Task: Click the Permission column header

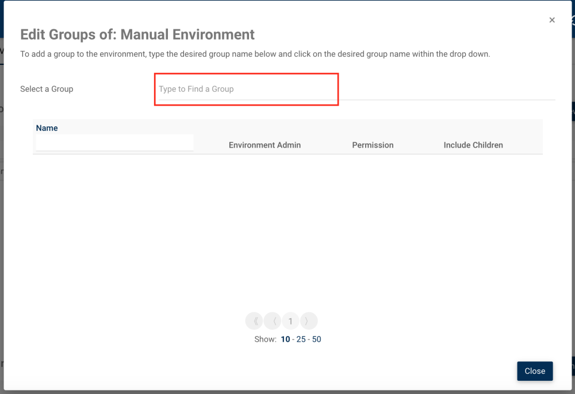Action: (373, 145)
